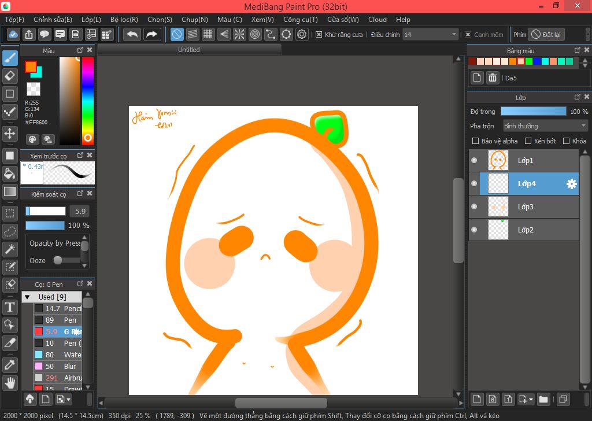This screenshot has width=592, height=421.
Task: Select the Move tool
Action: 10,134
